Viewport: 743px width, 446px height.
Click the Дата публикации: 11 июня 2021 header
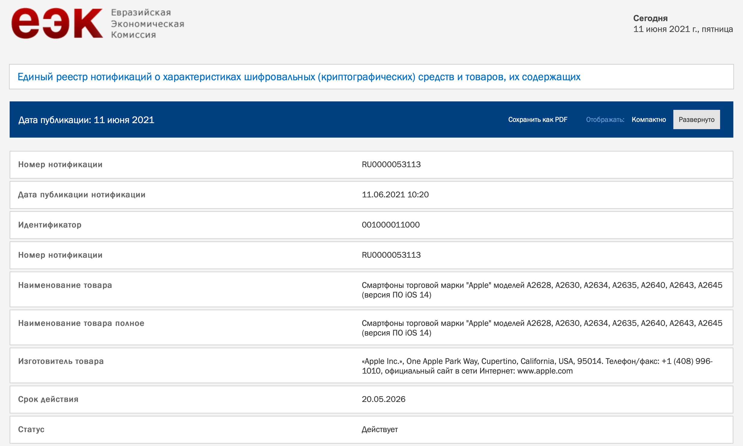[86, 120]
